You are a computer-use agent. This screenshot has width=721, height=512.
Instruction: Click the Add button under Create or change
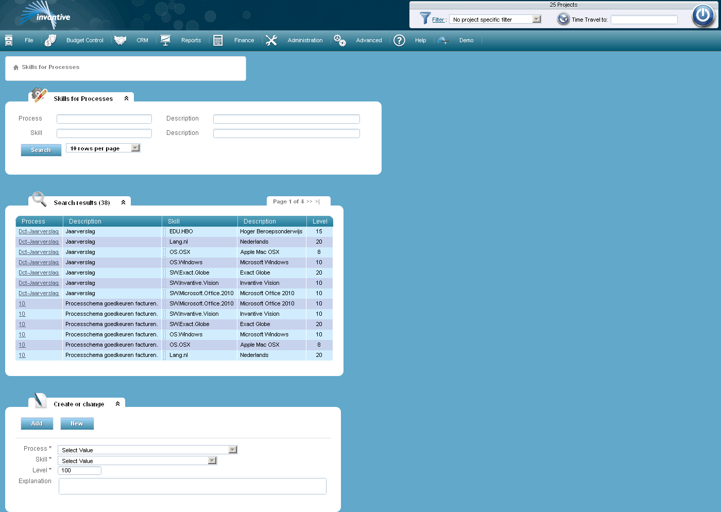37,423
